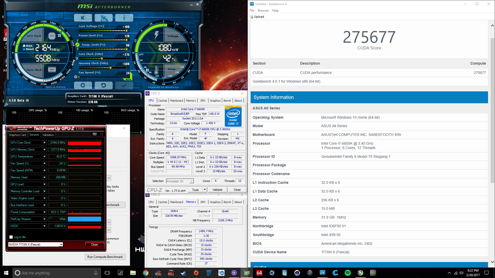495x278 pixels.
Task: Open the GPU Memory Clock sensor dropdown
Action: [44, 150]
